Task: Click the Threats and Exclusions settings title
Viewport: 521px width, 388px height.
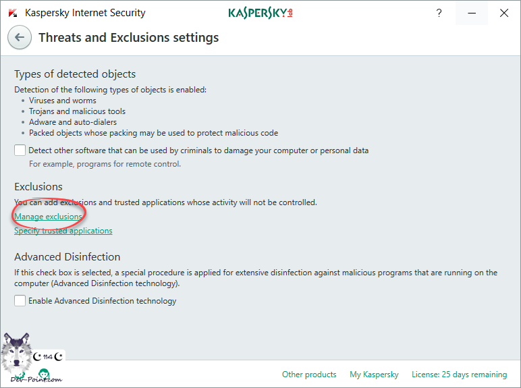Action: [x=128, y=38]
